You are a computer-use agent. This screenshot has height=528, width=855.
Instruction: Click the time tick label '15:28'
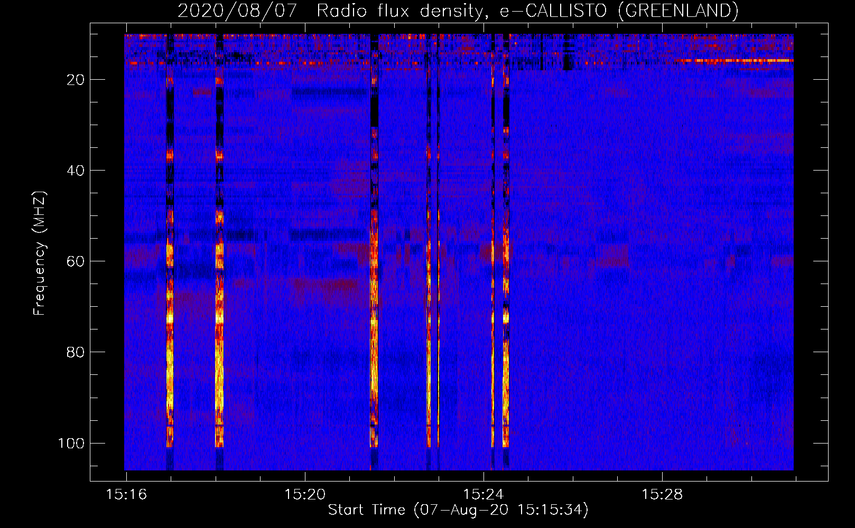click(662, 495)
